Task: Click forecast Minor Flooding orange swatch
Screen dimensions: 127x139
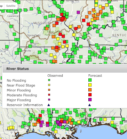Action: point(90,90)
